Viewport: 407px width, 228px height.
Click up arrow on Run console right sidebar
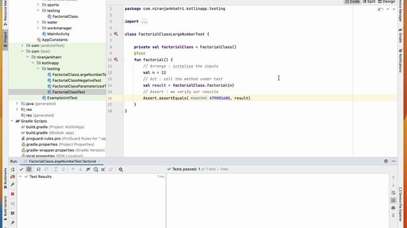393,178
